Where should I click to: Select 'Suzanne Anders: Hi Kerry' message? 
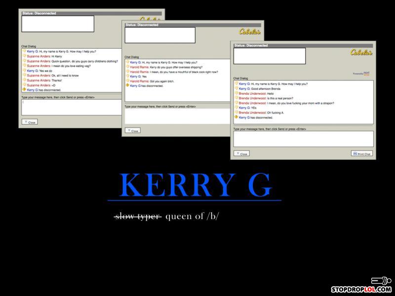44,56
